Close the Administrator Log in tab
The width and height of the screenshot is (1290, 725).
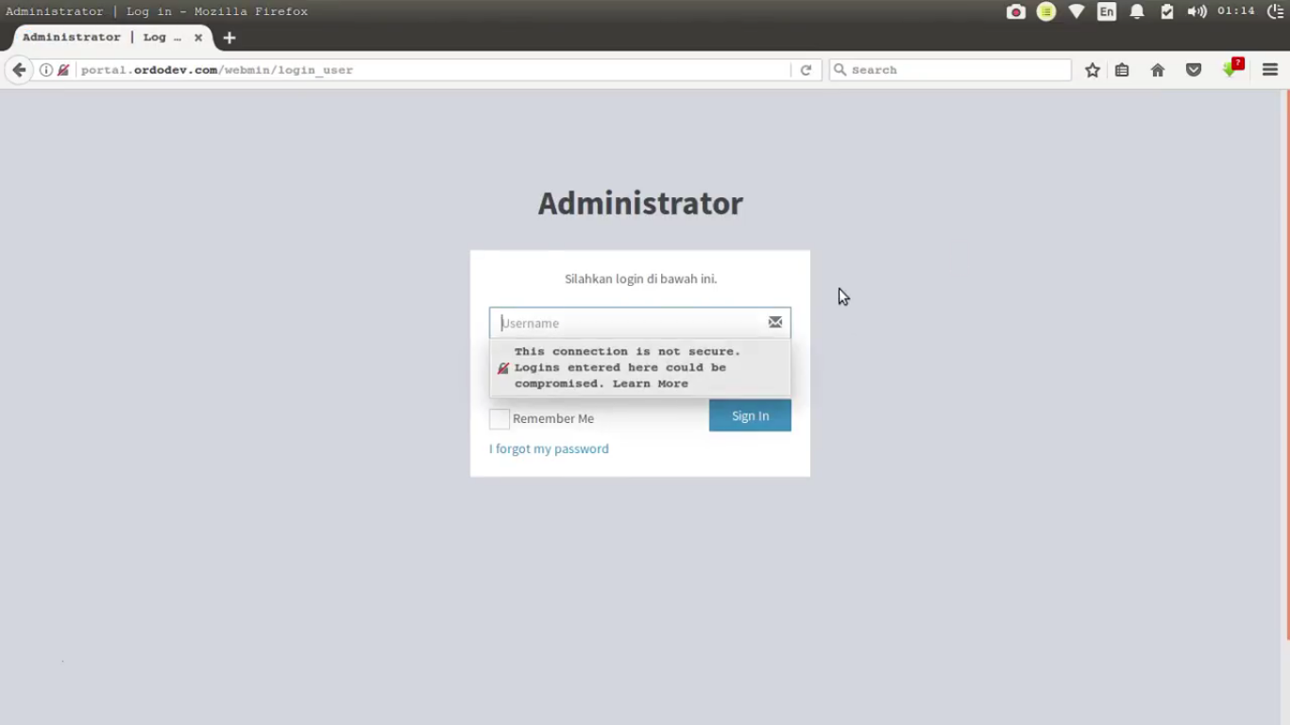(198, 38)
